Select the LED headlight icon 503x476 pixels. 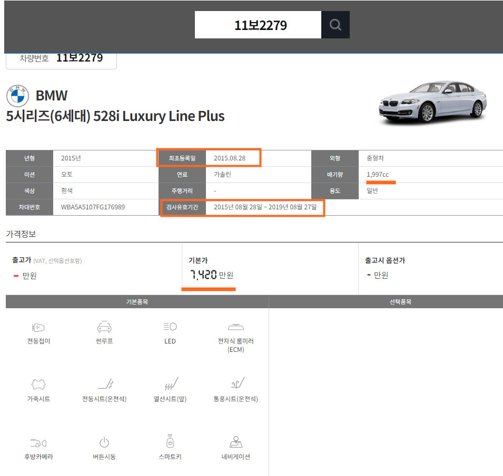coord(170,327)
